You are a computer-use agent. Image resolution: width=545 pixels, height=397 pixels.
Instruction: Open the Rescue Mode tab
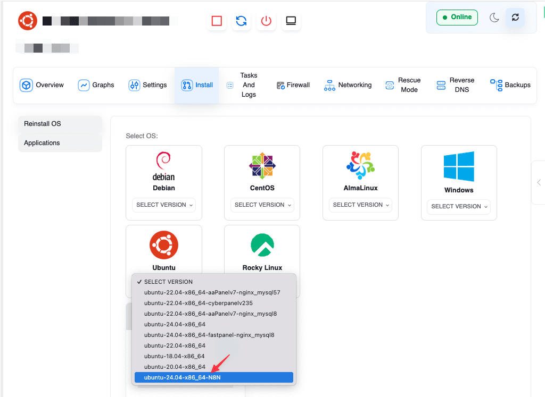403,85
